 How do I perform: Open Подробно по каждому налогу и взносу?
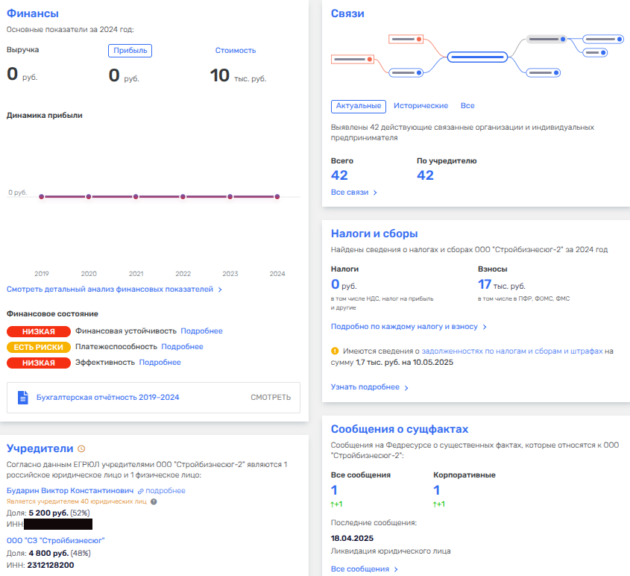tap(409, 327)
